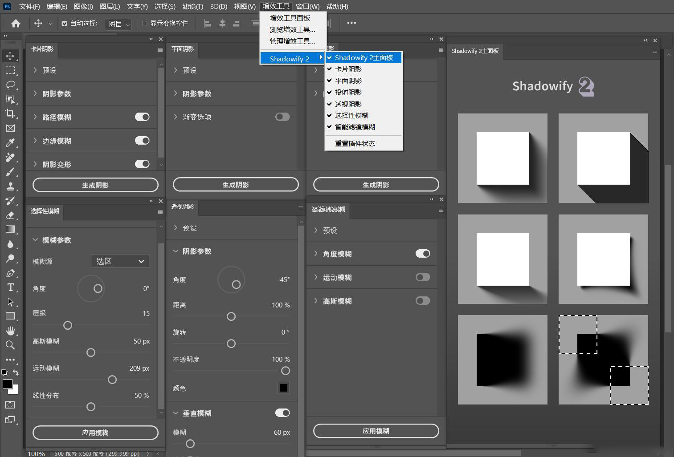The width and height of the screenshot is (674, 457).
Task: Open the 颜色 color swatch in 透视阴影 panel
Action: [284, 388]
